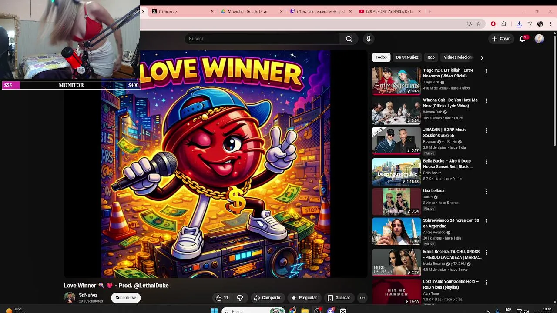Bookmark this page with star icon
The width and height of the screenshot is (557, 313).
click(479, 24)
